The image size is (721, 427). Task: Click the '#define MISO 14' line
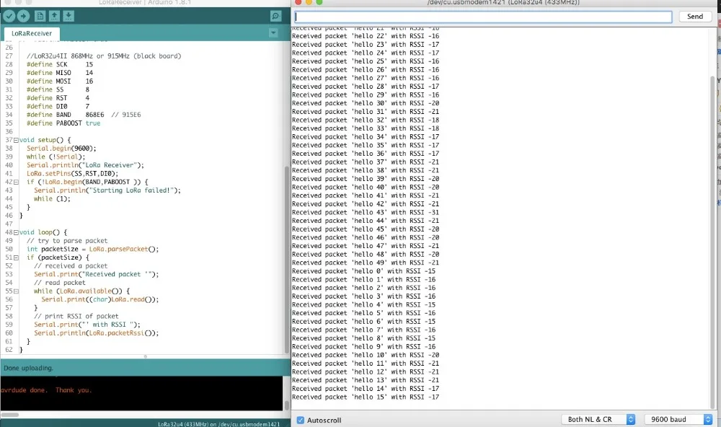pyautogui.click(x=60, y=73)
